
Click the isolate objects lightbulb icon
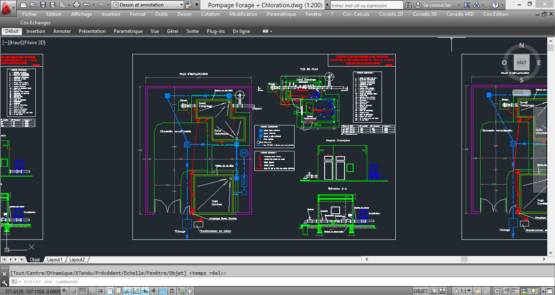tap(534, 290)
